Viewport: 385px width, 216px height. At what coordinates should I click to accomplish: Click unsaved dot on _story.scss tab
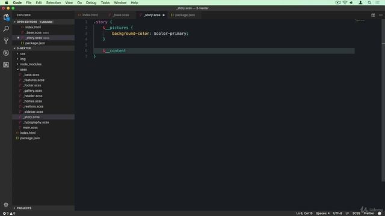(164, 15)
